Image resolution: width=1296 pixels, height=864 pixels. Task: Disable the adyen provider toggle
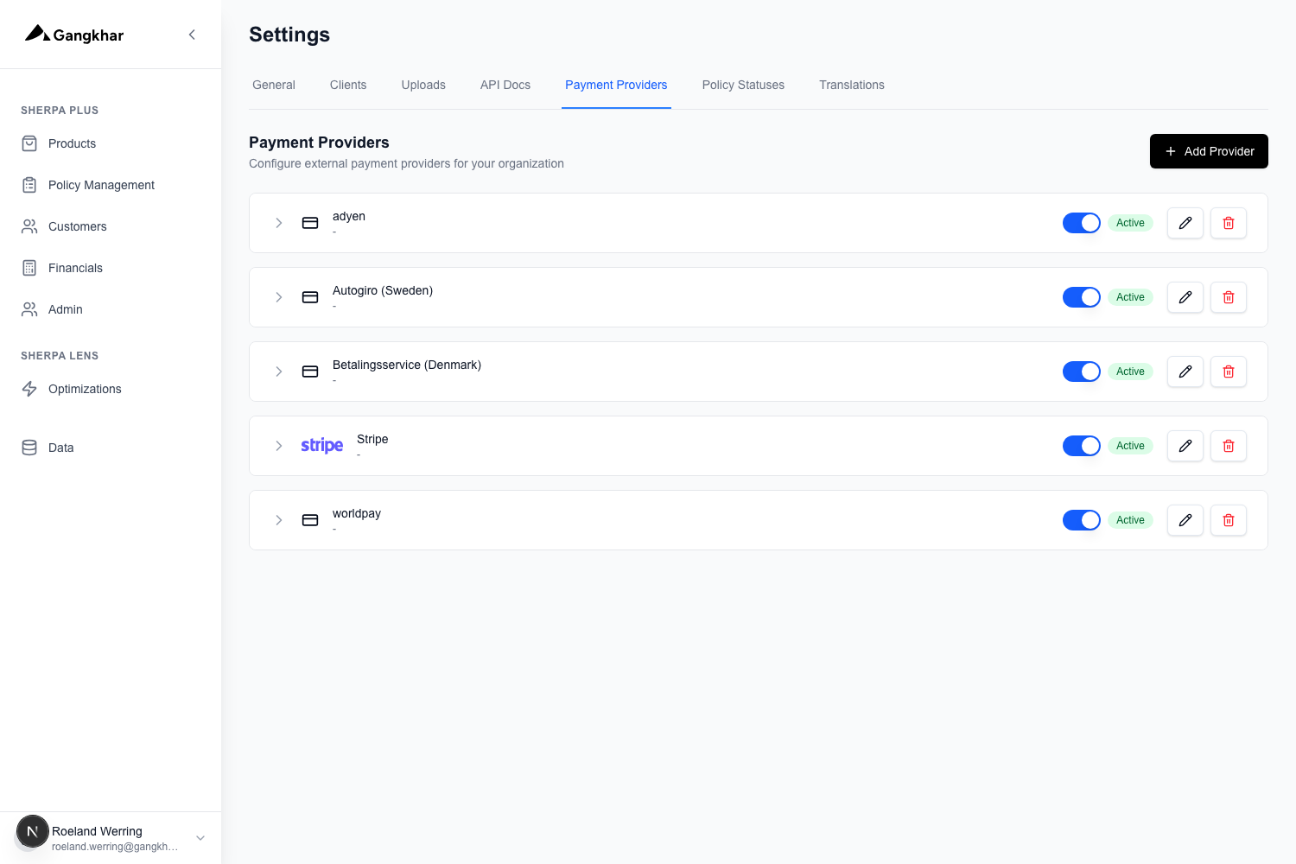click(1081, 223)
